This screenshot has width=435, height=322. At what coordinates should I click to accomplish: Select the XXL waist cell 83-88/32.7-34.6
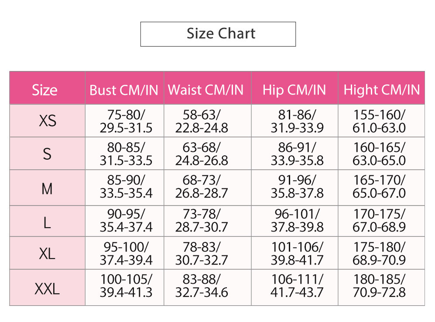[x=208, y=288]
